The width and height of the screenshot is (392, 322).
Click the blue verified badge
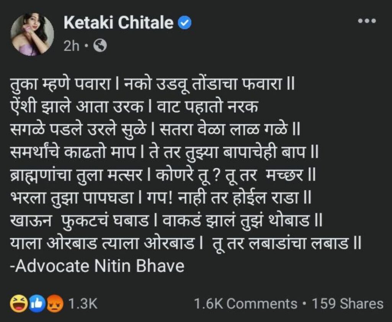tap(185, 23)
